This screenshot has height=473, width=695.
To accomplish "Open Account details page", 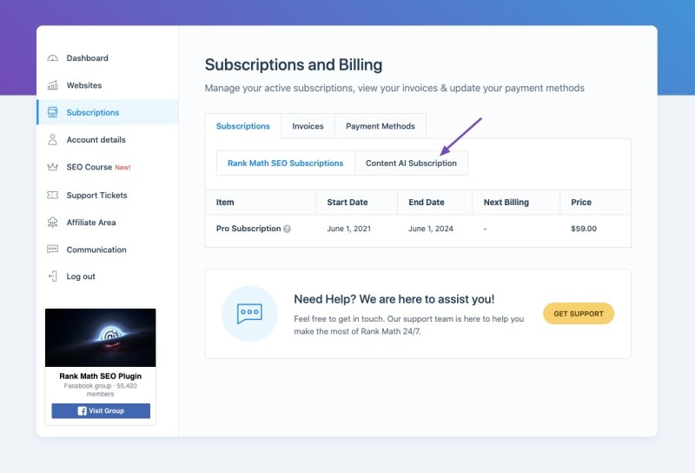I will tap(96, 140).
